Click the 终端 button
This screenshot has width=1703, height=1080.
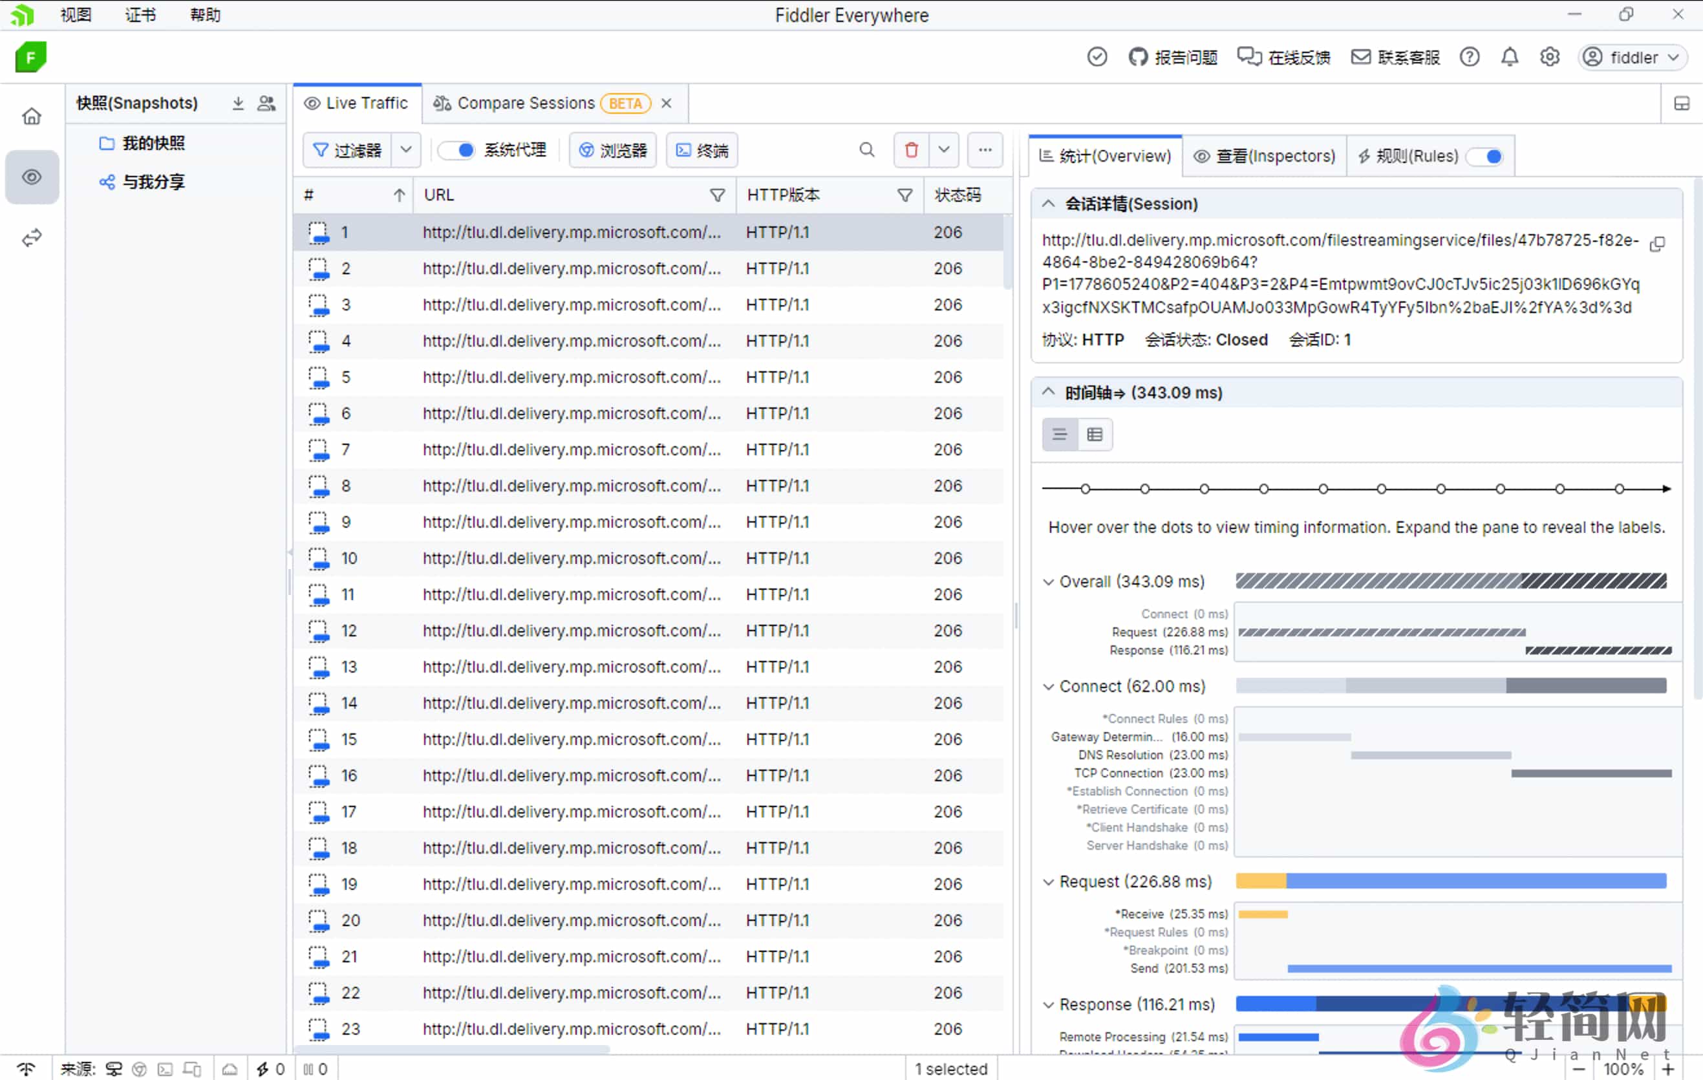702,150
